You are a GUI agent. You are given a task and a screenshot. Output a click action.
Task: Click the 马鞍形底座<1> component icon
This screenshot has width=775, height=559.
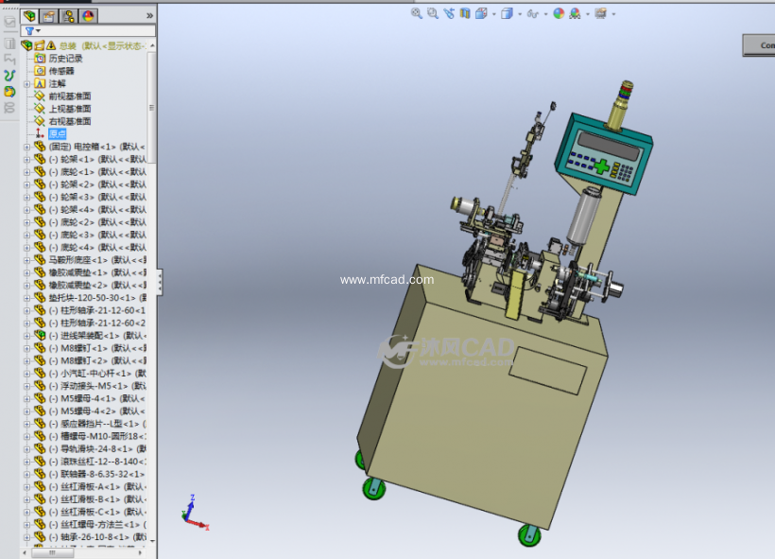coord(40,260)
